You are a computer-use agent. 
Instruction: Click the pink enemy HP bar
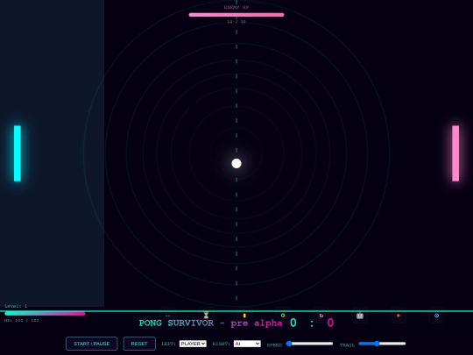coord(236,15)
